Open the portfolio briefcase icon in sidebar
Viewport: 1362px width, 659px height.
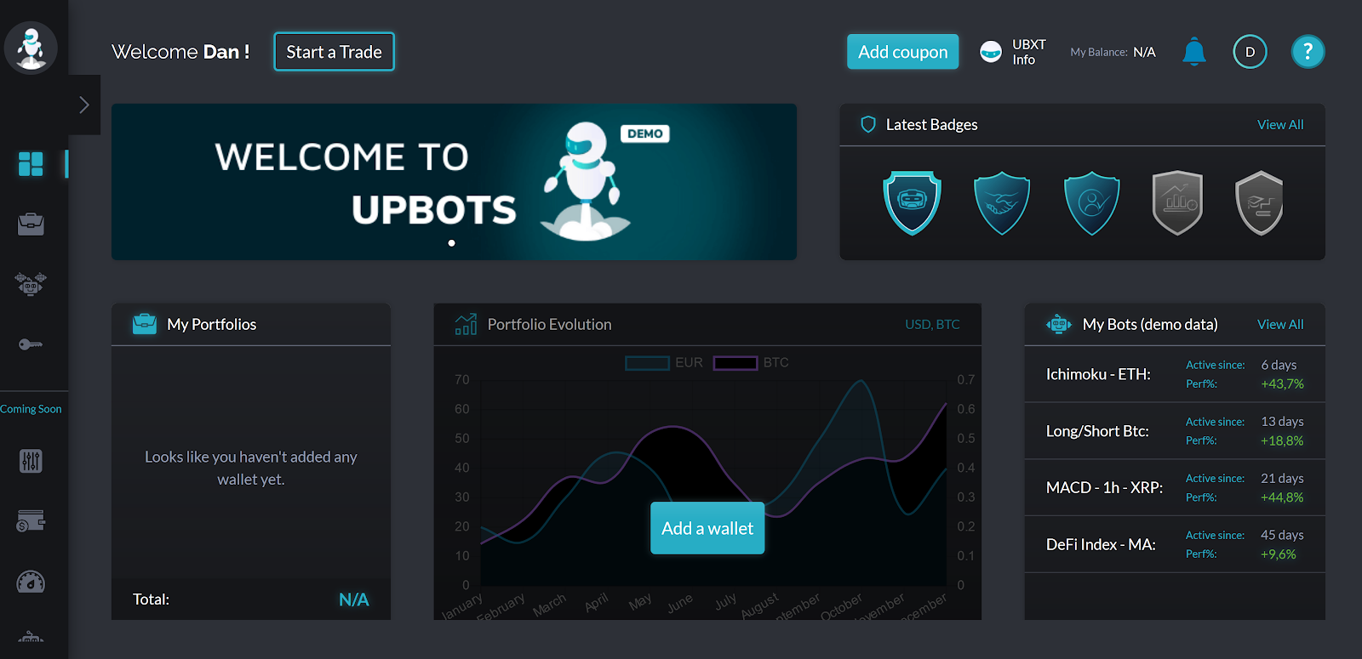31,224
